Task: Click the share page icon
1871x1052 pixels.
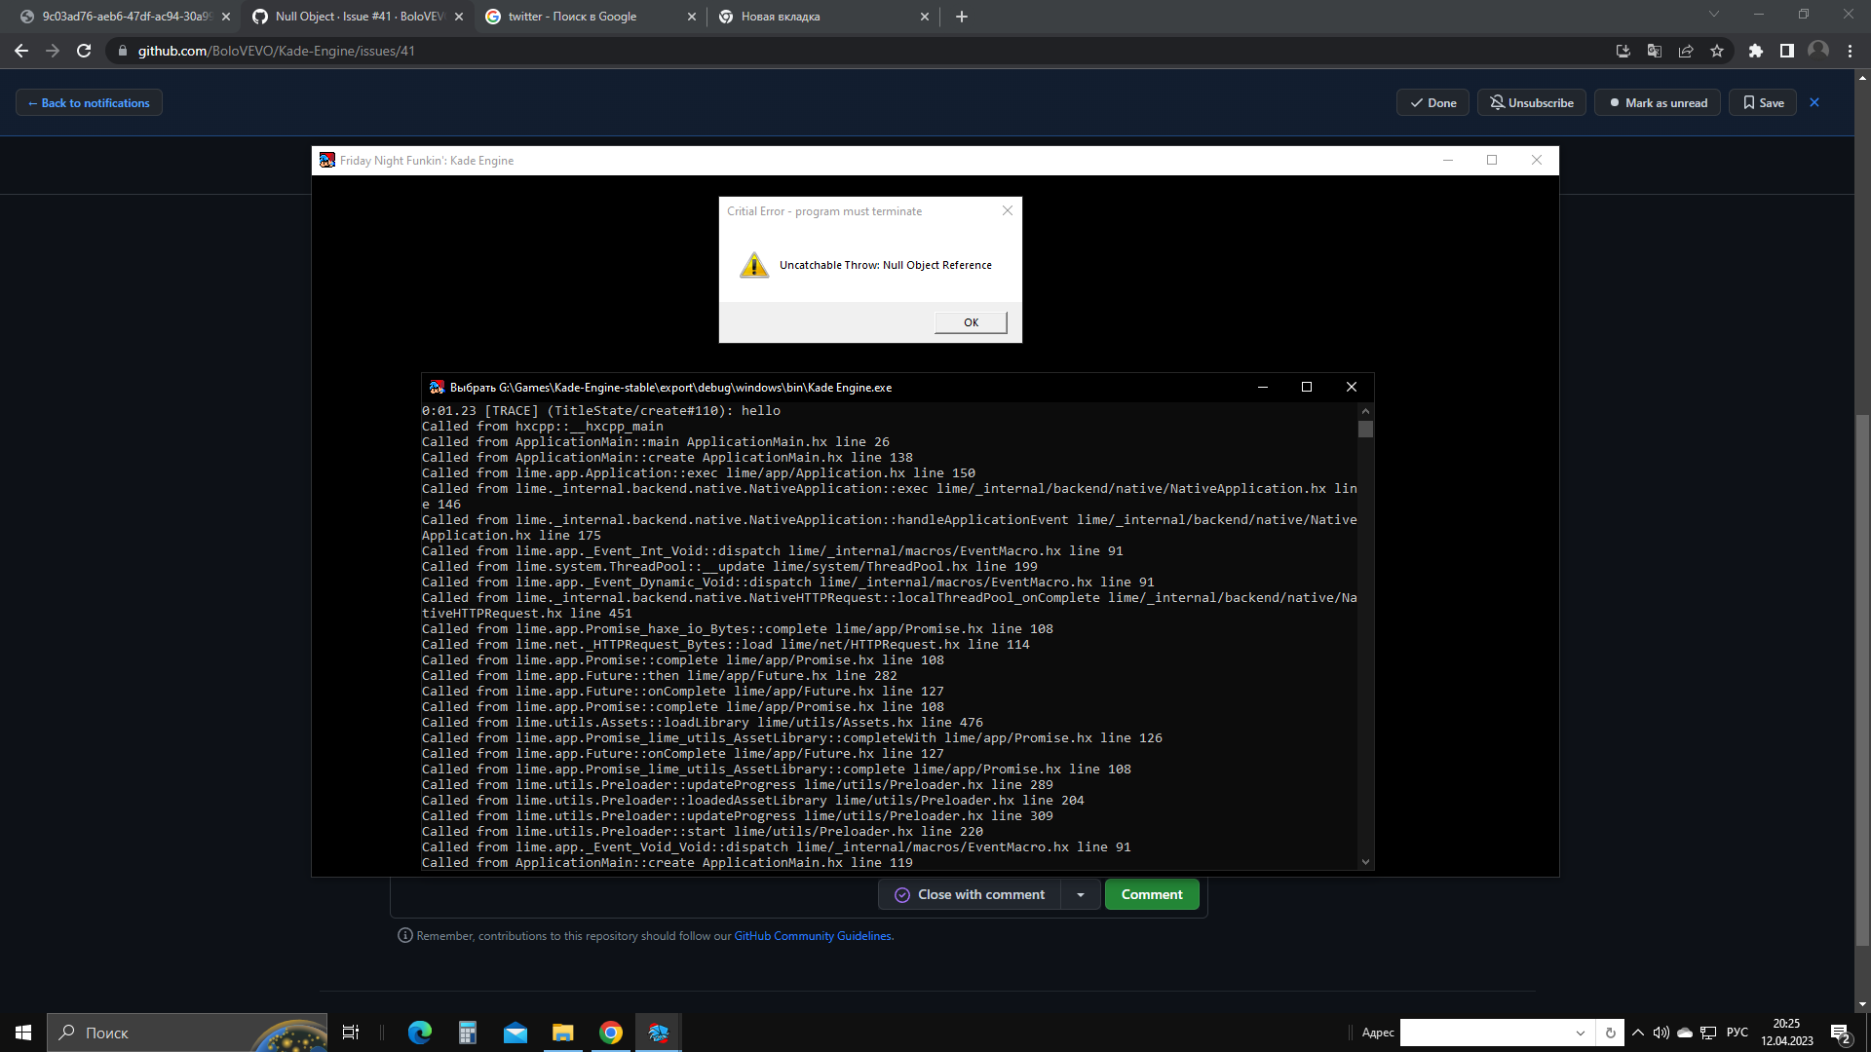Action: point(1686,51)
